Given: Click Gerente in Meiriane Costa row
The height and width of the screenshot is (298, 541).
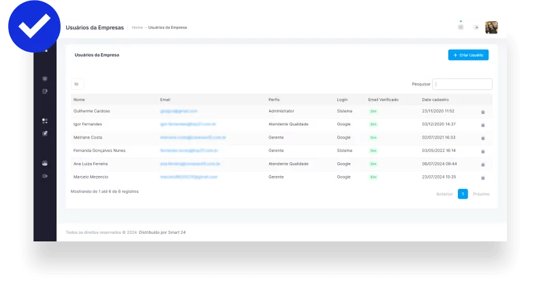Looking at the screenshot, I should [x=276, y=138].
